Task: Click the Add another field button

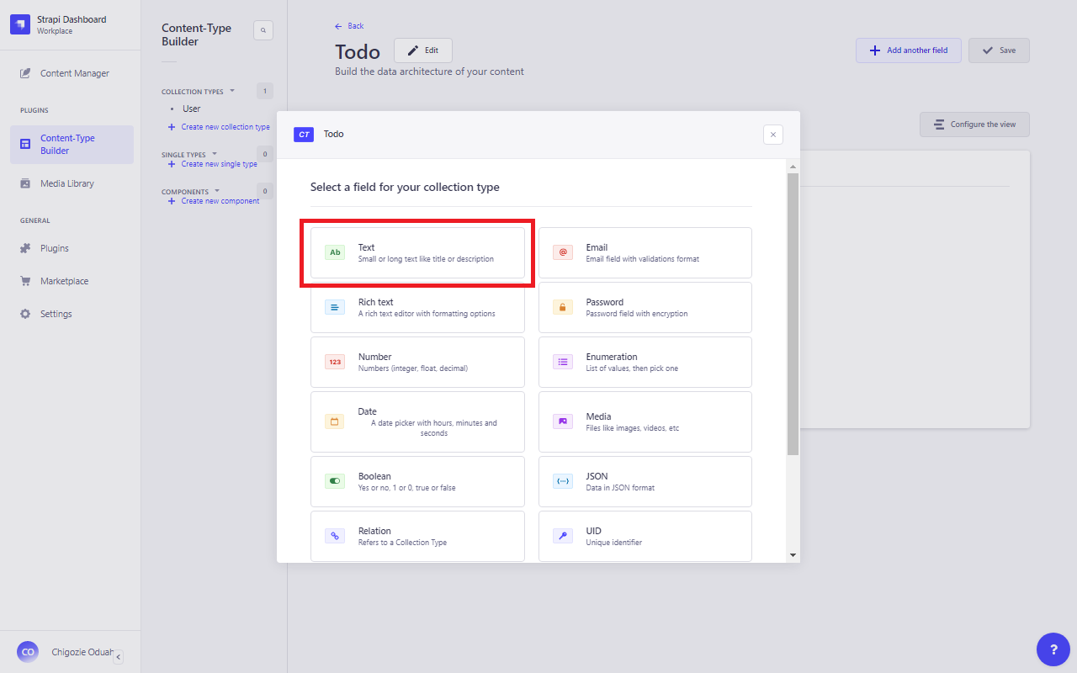Action: (x=908, y=50)
